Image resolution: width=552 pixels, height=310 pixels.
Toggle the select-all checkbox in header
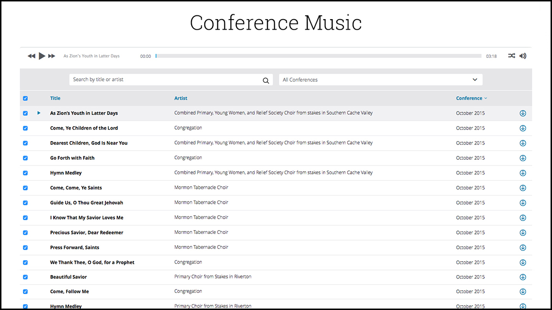pos(25,99)
